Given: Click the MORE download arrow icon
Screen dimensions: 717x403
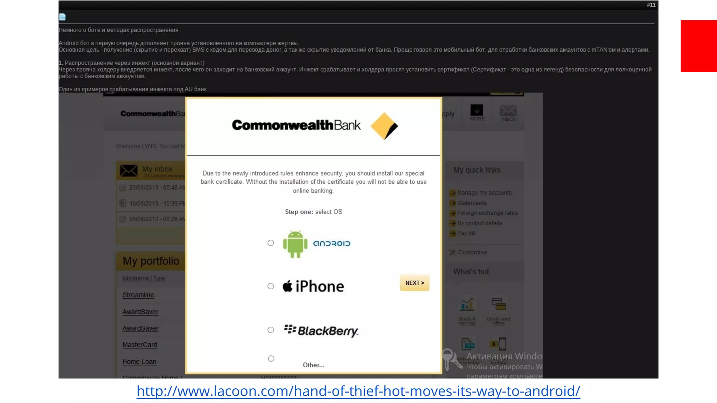Looking at the screenshot, I should 476,111.
